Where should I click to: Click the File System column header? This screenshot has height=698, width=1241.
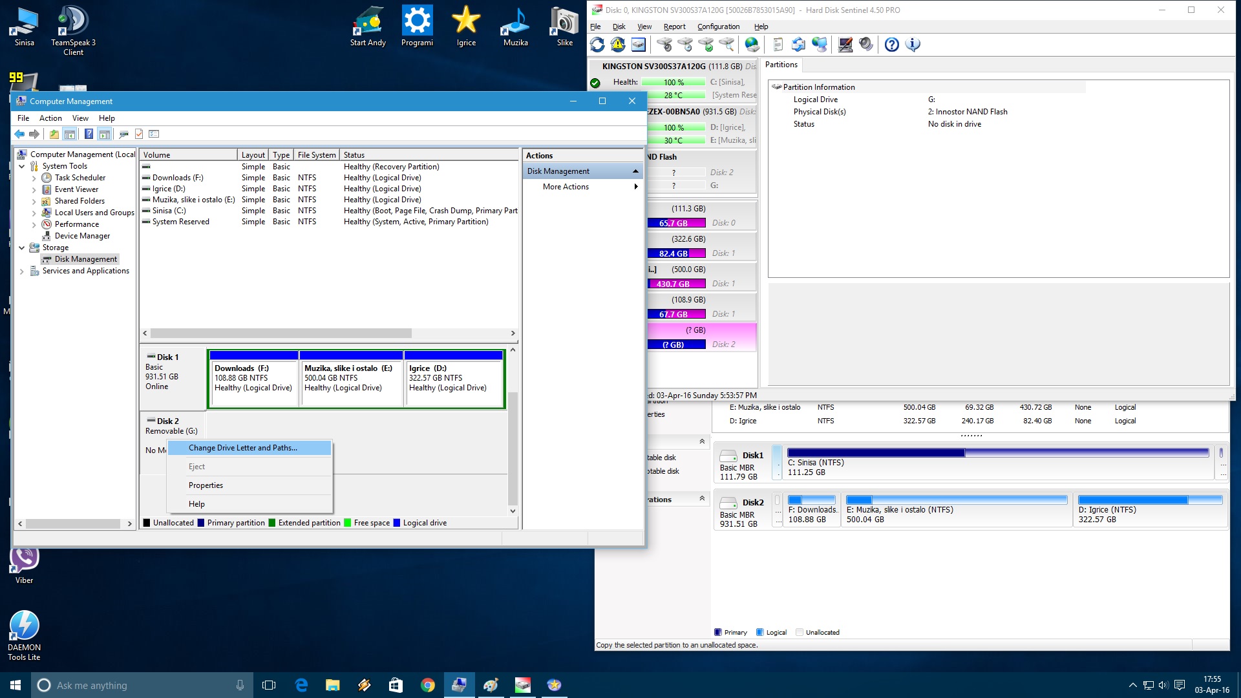click(317, 155)
